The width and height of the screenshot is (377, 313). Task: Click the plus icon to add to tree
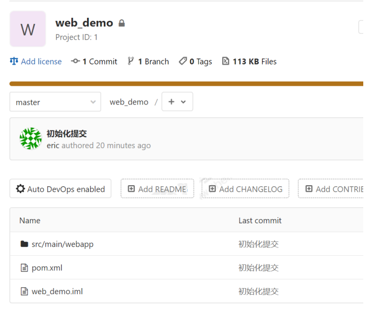pos(171,101)
